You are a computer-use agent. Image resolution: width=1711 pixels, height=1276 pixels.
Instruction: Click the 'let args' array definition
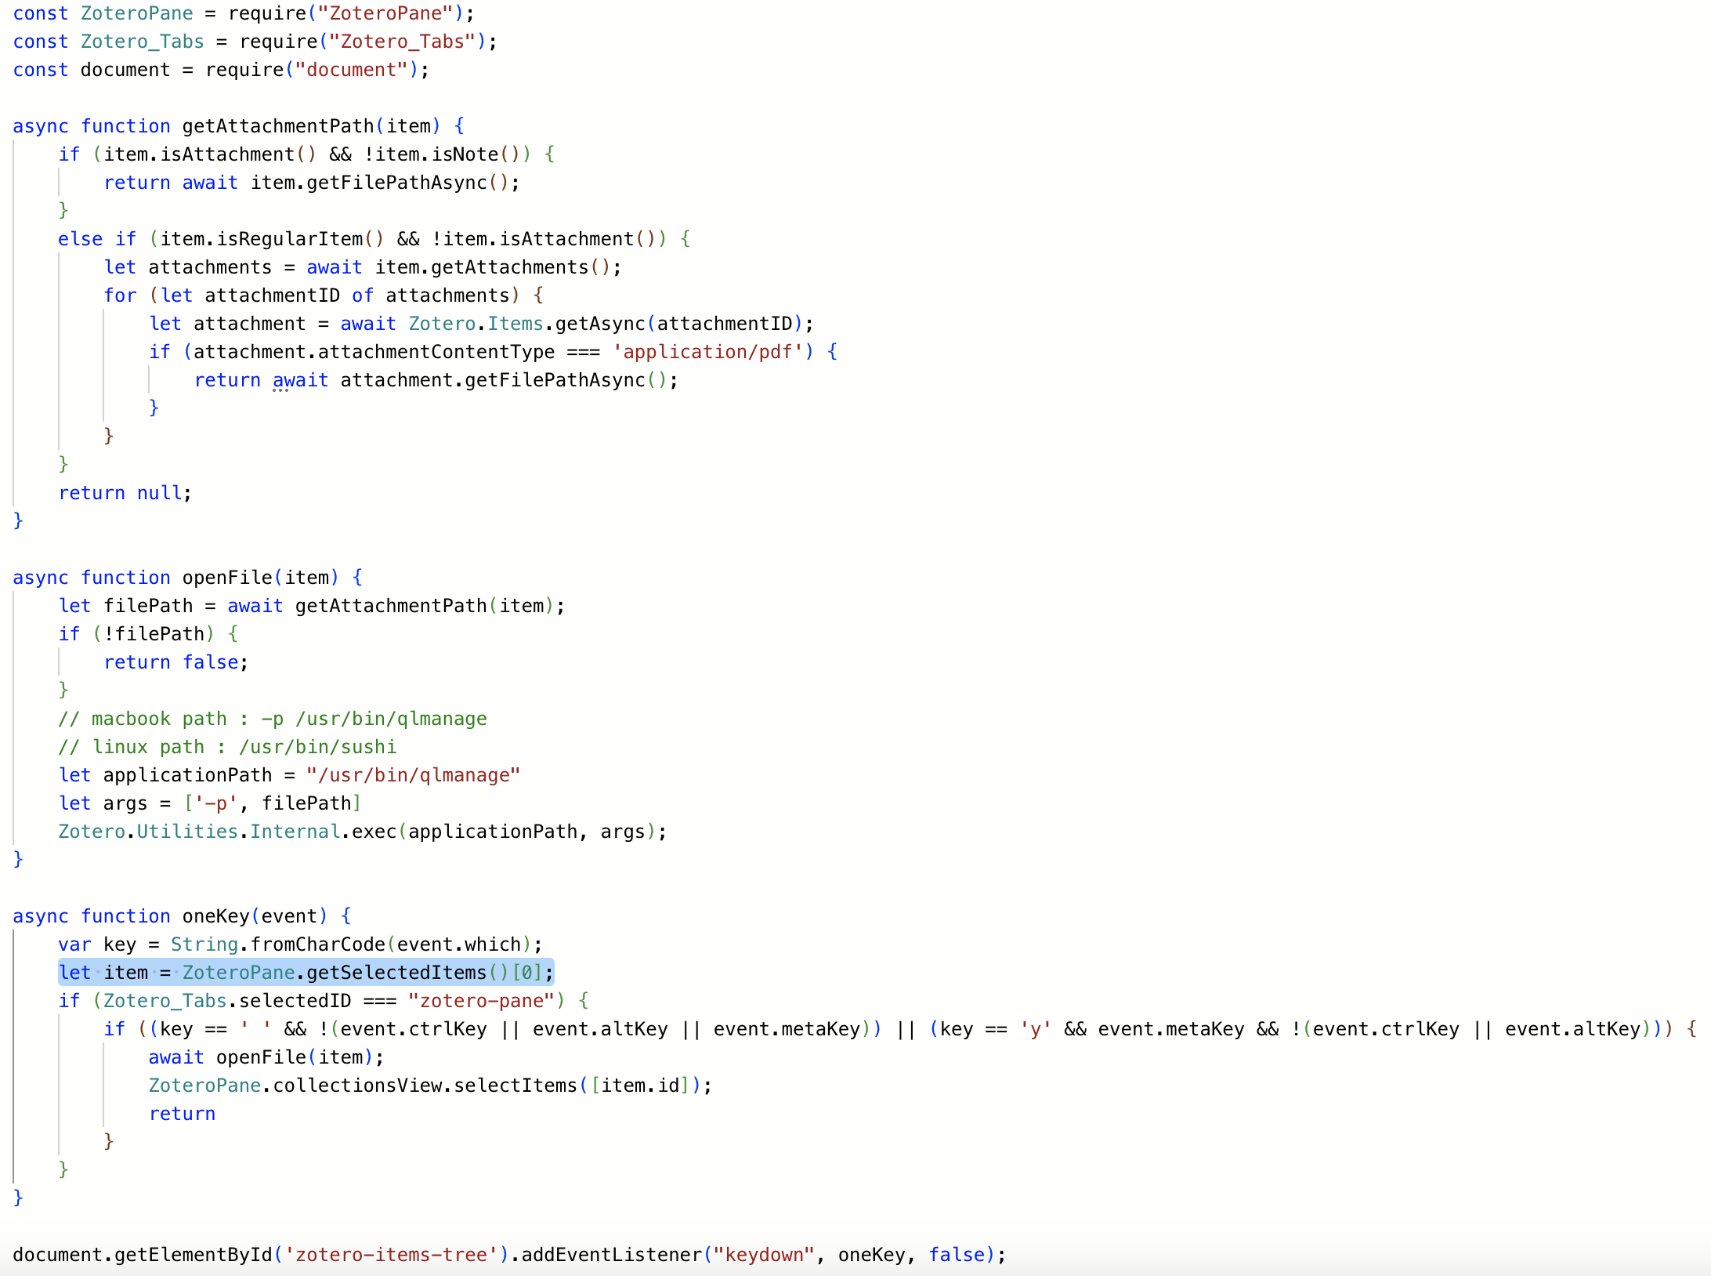(209, 803)
